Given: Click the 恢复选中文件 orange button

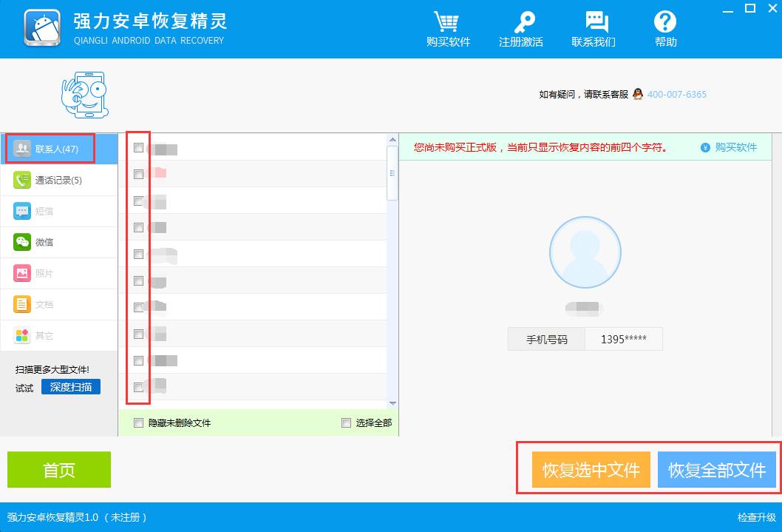Looking at the screenshot, I should coord(591,469).
